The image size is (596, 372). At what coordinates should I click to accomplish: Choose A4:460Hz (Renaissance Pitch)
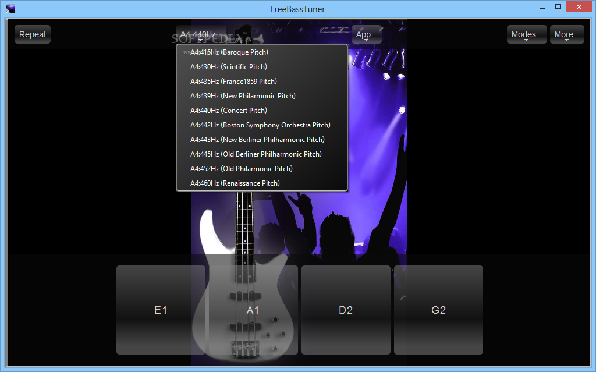click(261, 183)
